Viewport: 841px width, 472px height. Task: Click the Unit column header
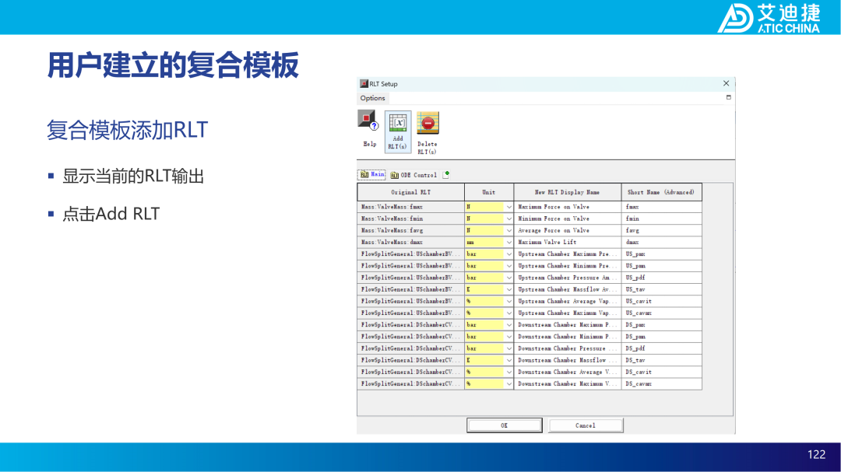point(488,192)
